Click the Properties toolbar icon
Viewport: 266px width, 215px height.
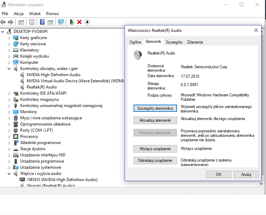(32, 22)
